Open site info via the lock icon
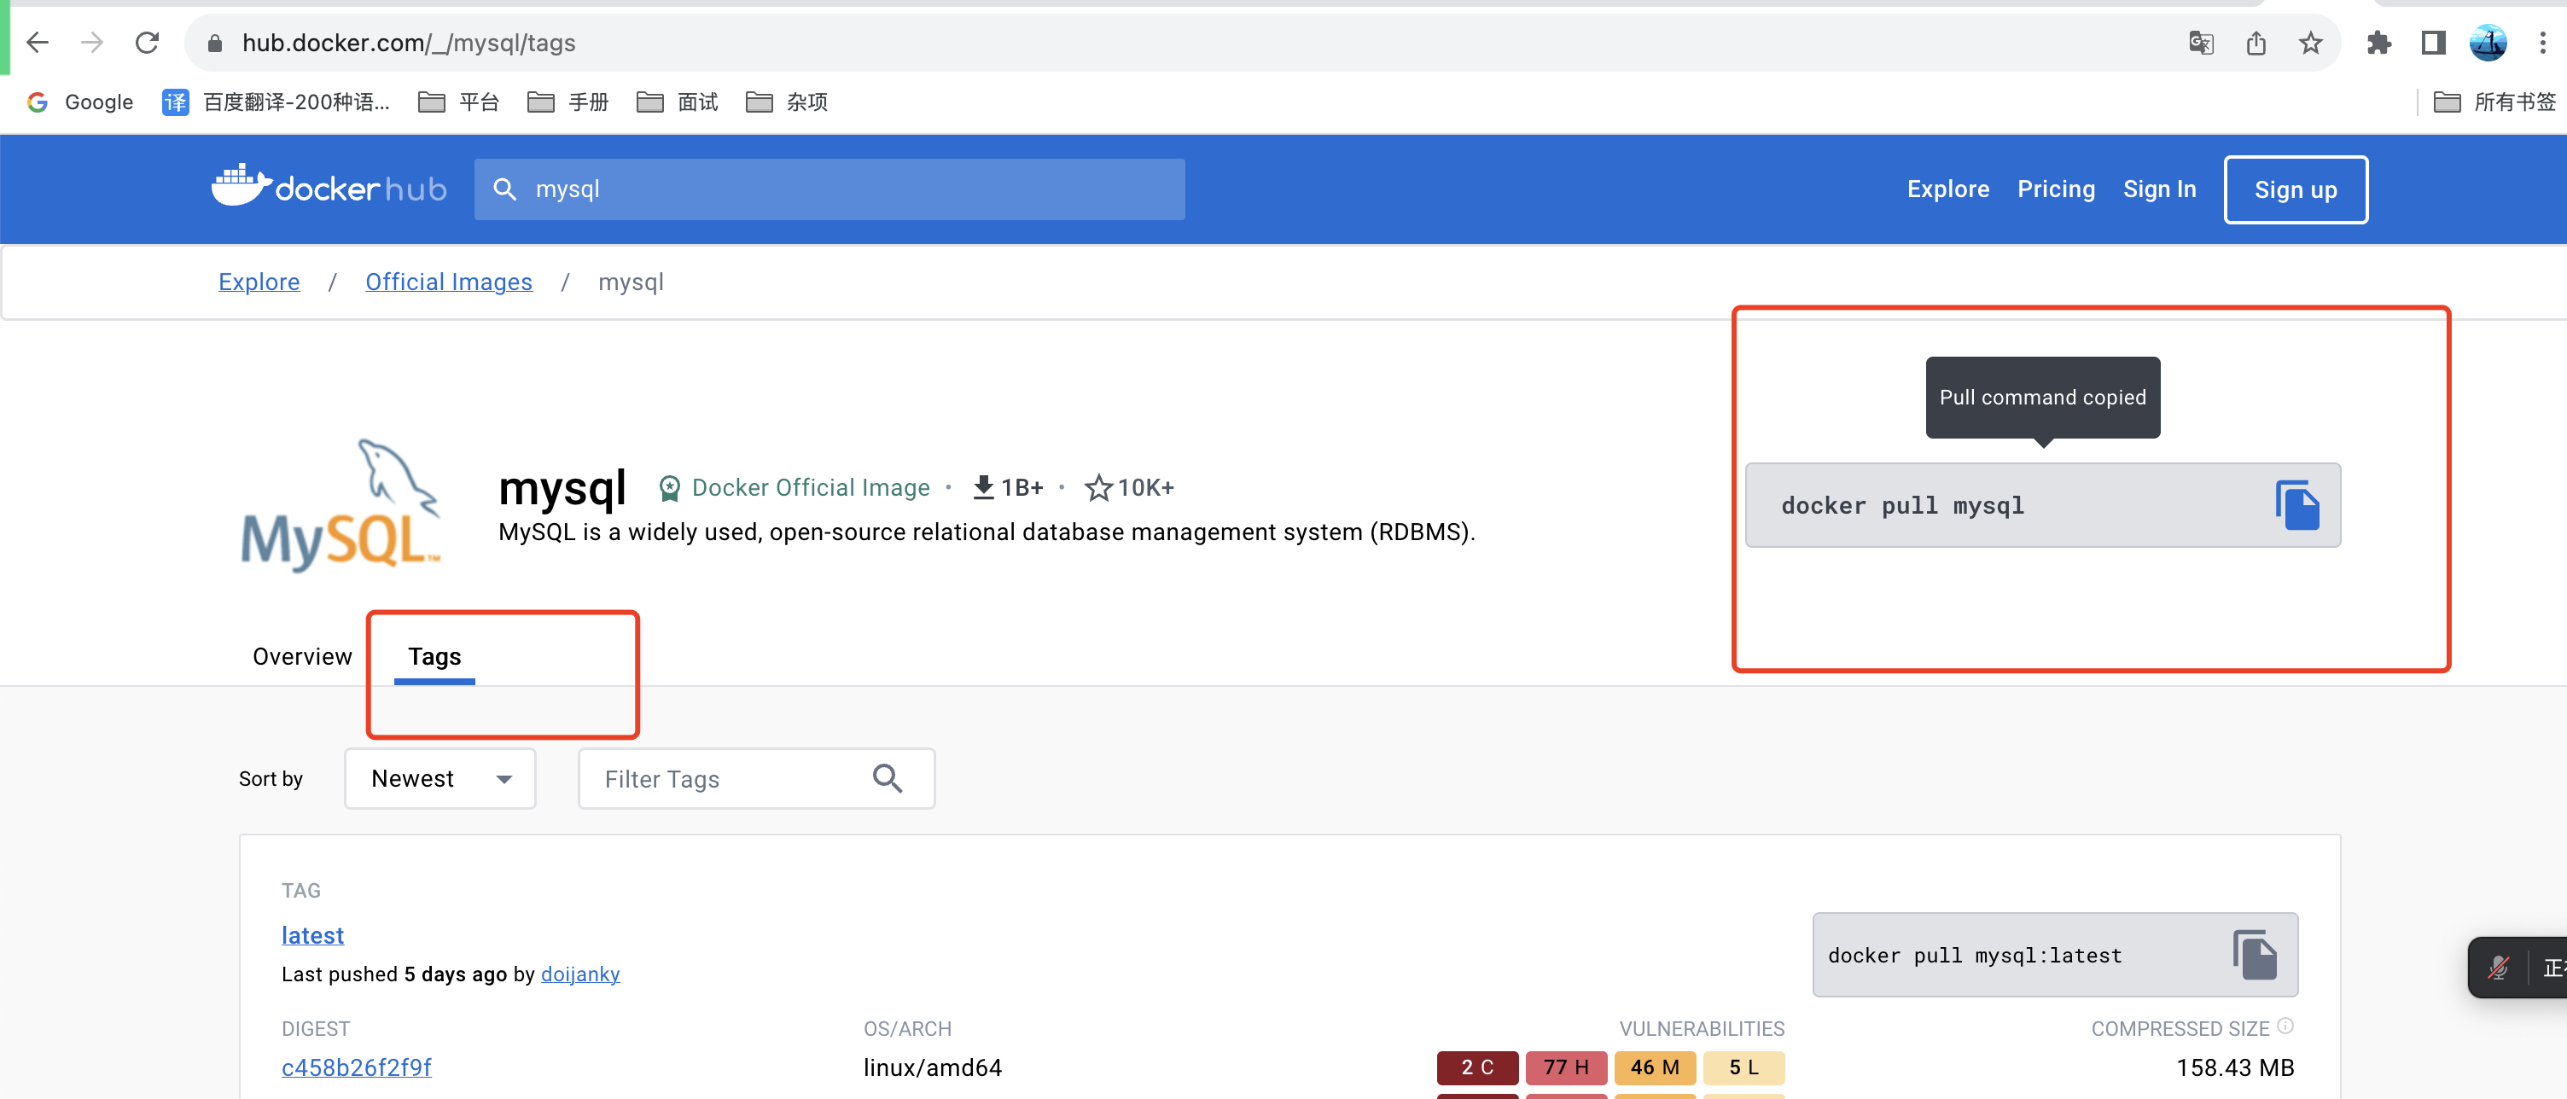 [x=214, y=43]
